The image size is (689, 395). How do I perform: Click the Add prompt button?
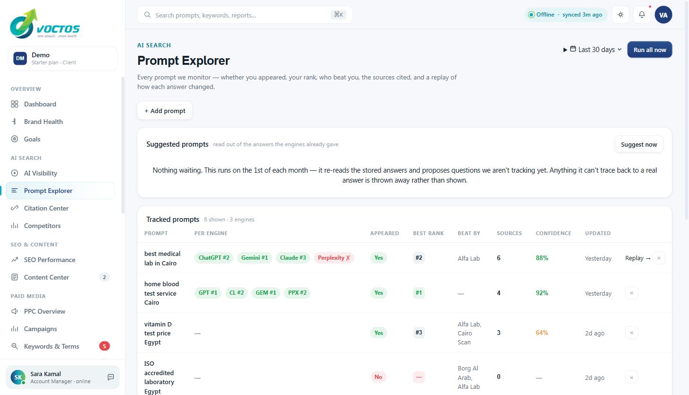pos(165,111)
